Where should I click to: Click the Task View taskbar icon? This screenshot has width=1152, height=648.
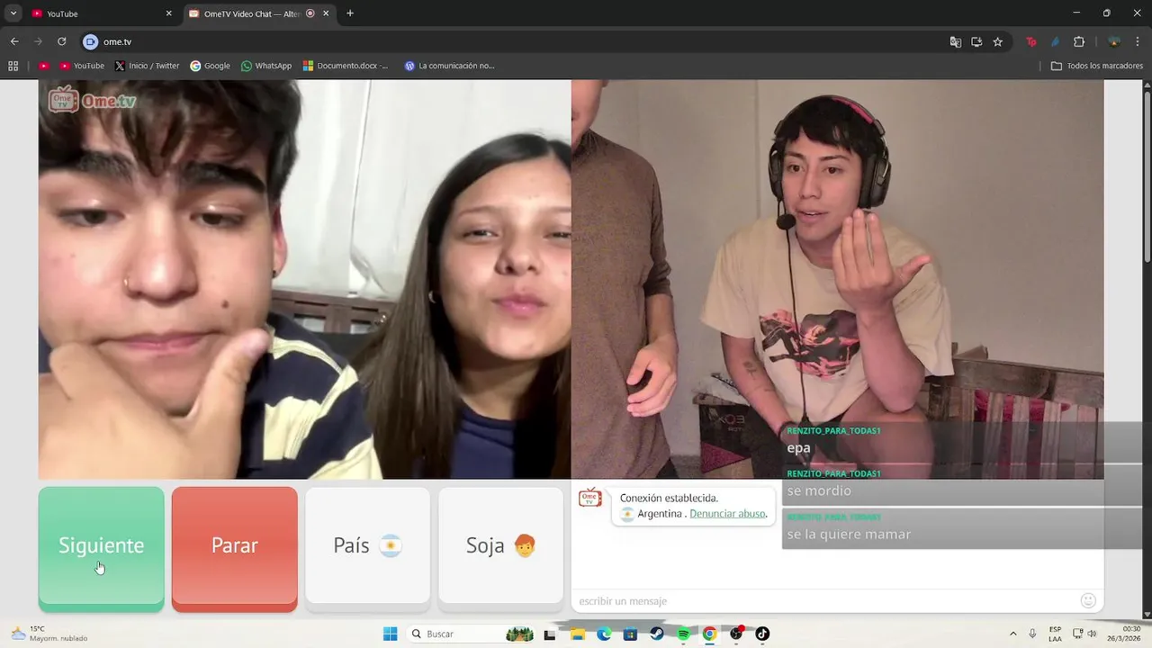pos(550,634)
